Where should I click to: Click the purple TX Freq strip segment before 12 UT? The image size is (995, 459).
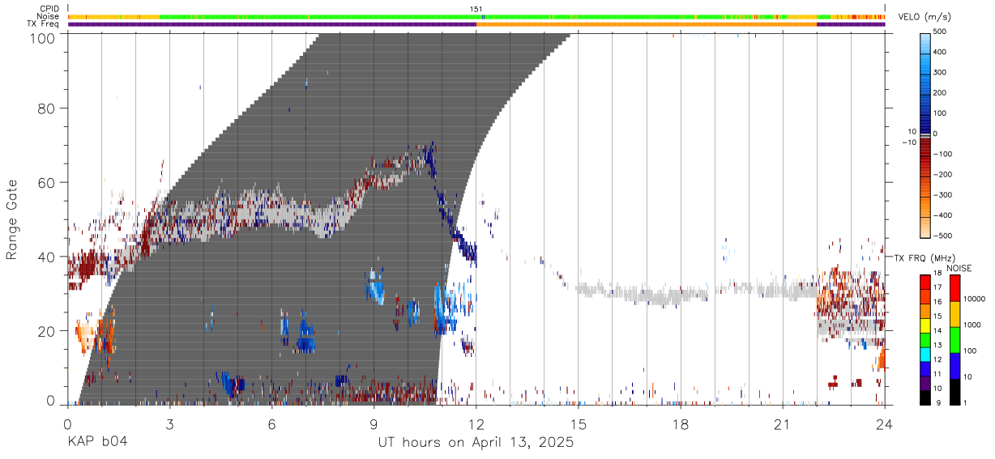(x=272, y=24)
